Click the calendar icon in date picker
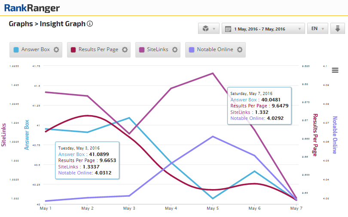The width and height of the screenshot is (348, 217). (x=228, y=29)
